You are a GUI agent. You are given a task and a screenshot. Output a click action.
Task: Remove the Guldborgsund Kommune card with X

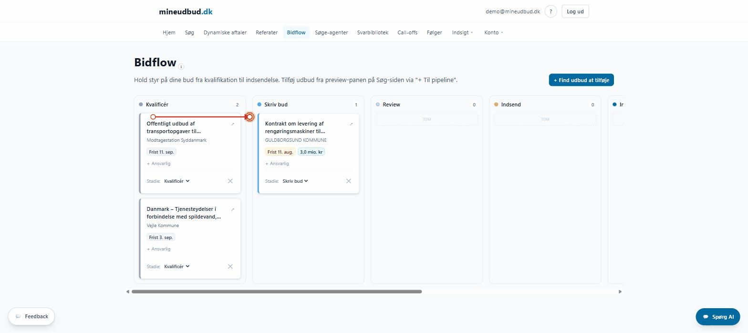point(349,181)
